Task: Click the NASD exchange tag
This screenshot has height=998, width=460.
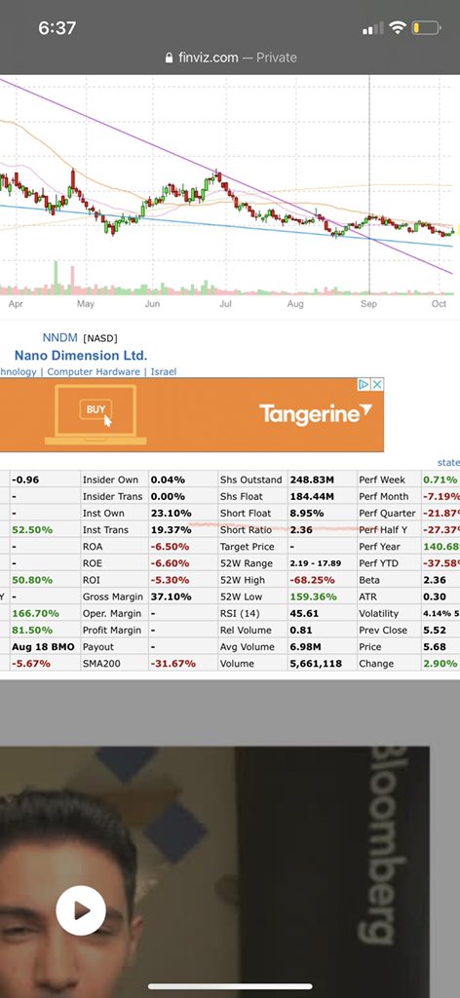Action: (100, 338)
